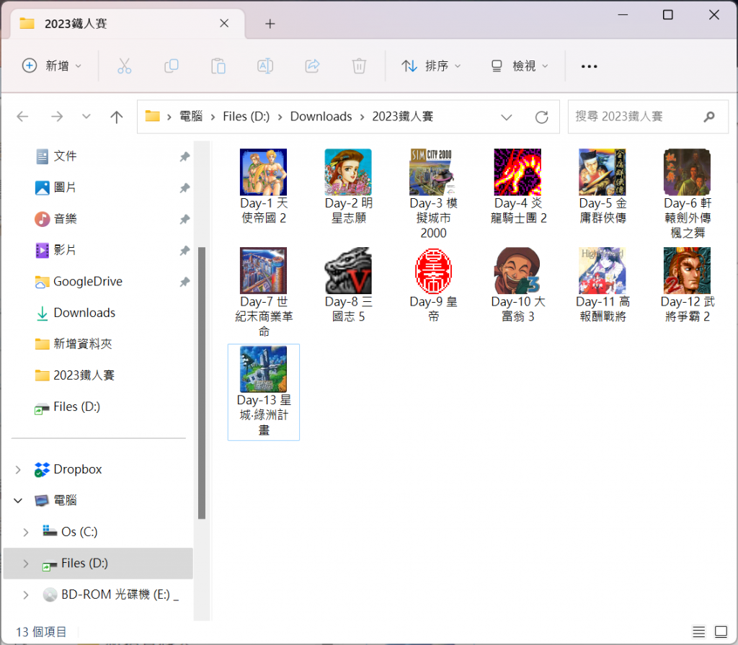
Task: Select the Day-6 軒轅劍外傳 楓之舞 file
Action: (x=687, y=194)
